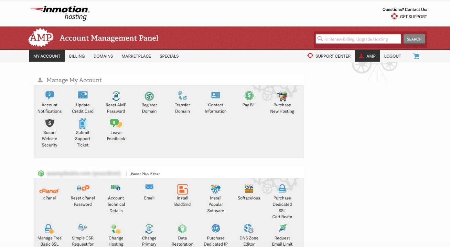
Task: Click the Pay Bill dollar icon
Action: click(249, 95)
